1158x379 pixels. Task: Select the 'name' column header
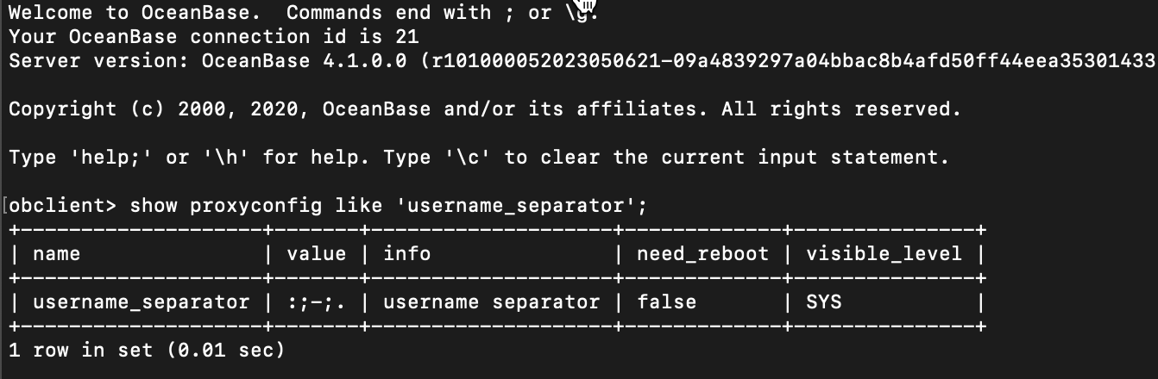(x=56, y=254)
